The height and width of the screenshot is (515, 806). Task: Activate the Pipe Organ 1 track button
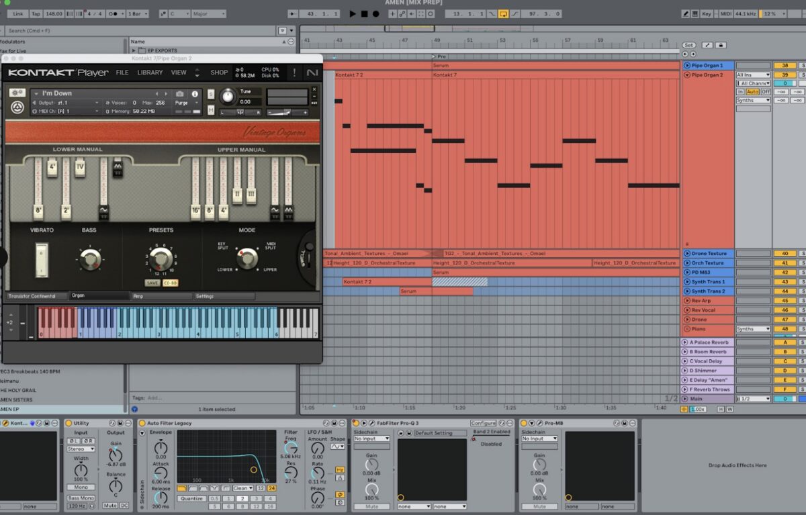[687, 66]
